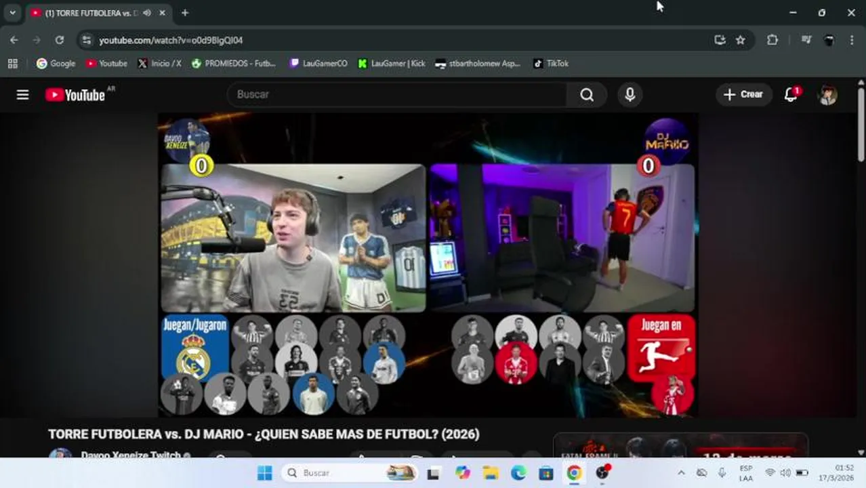The height and width of the screenshot is (488, 866).
Task: Go to YouTube home via the logo
Action: click(x=75, y=95)
